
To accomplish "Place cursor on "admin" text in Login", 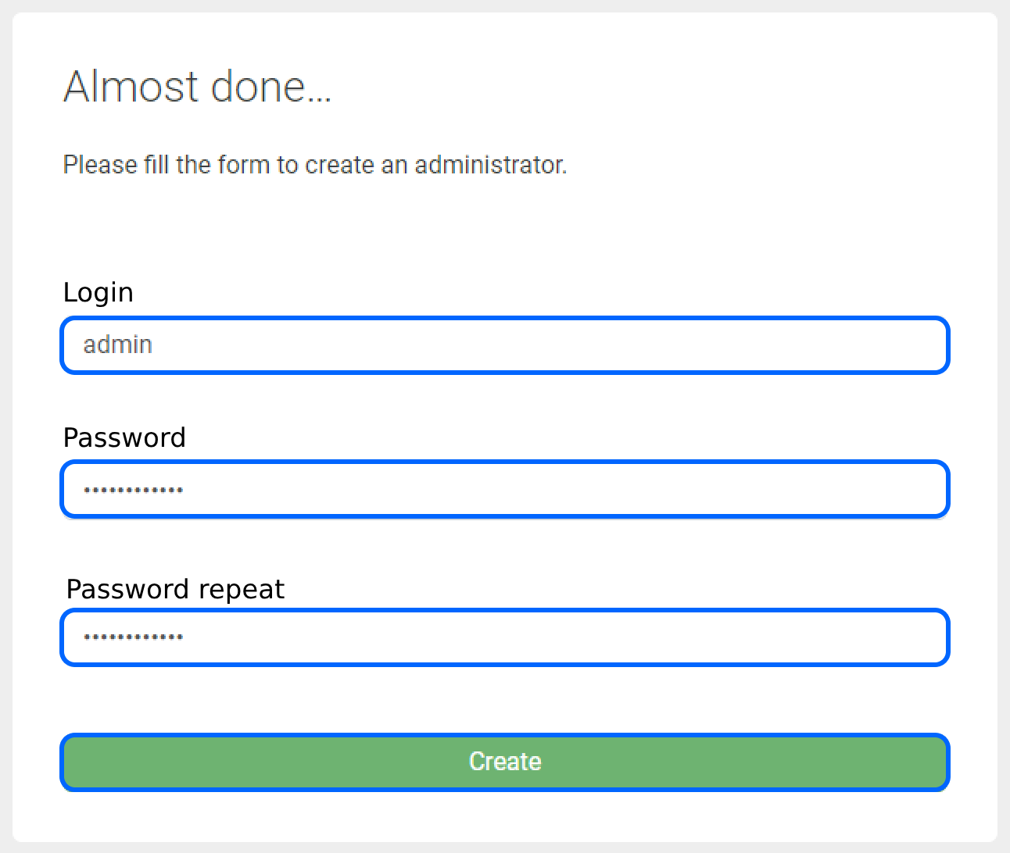I will (117, 344).
